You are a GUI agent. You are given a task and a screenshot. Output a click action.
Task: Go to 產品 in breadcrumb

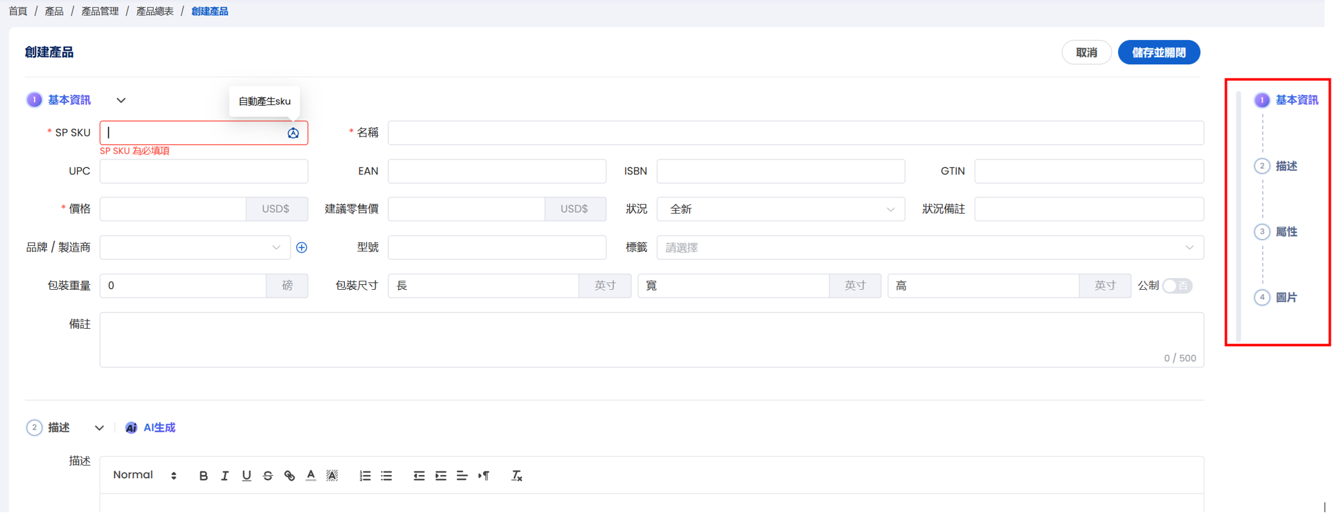pos(54,11)
